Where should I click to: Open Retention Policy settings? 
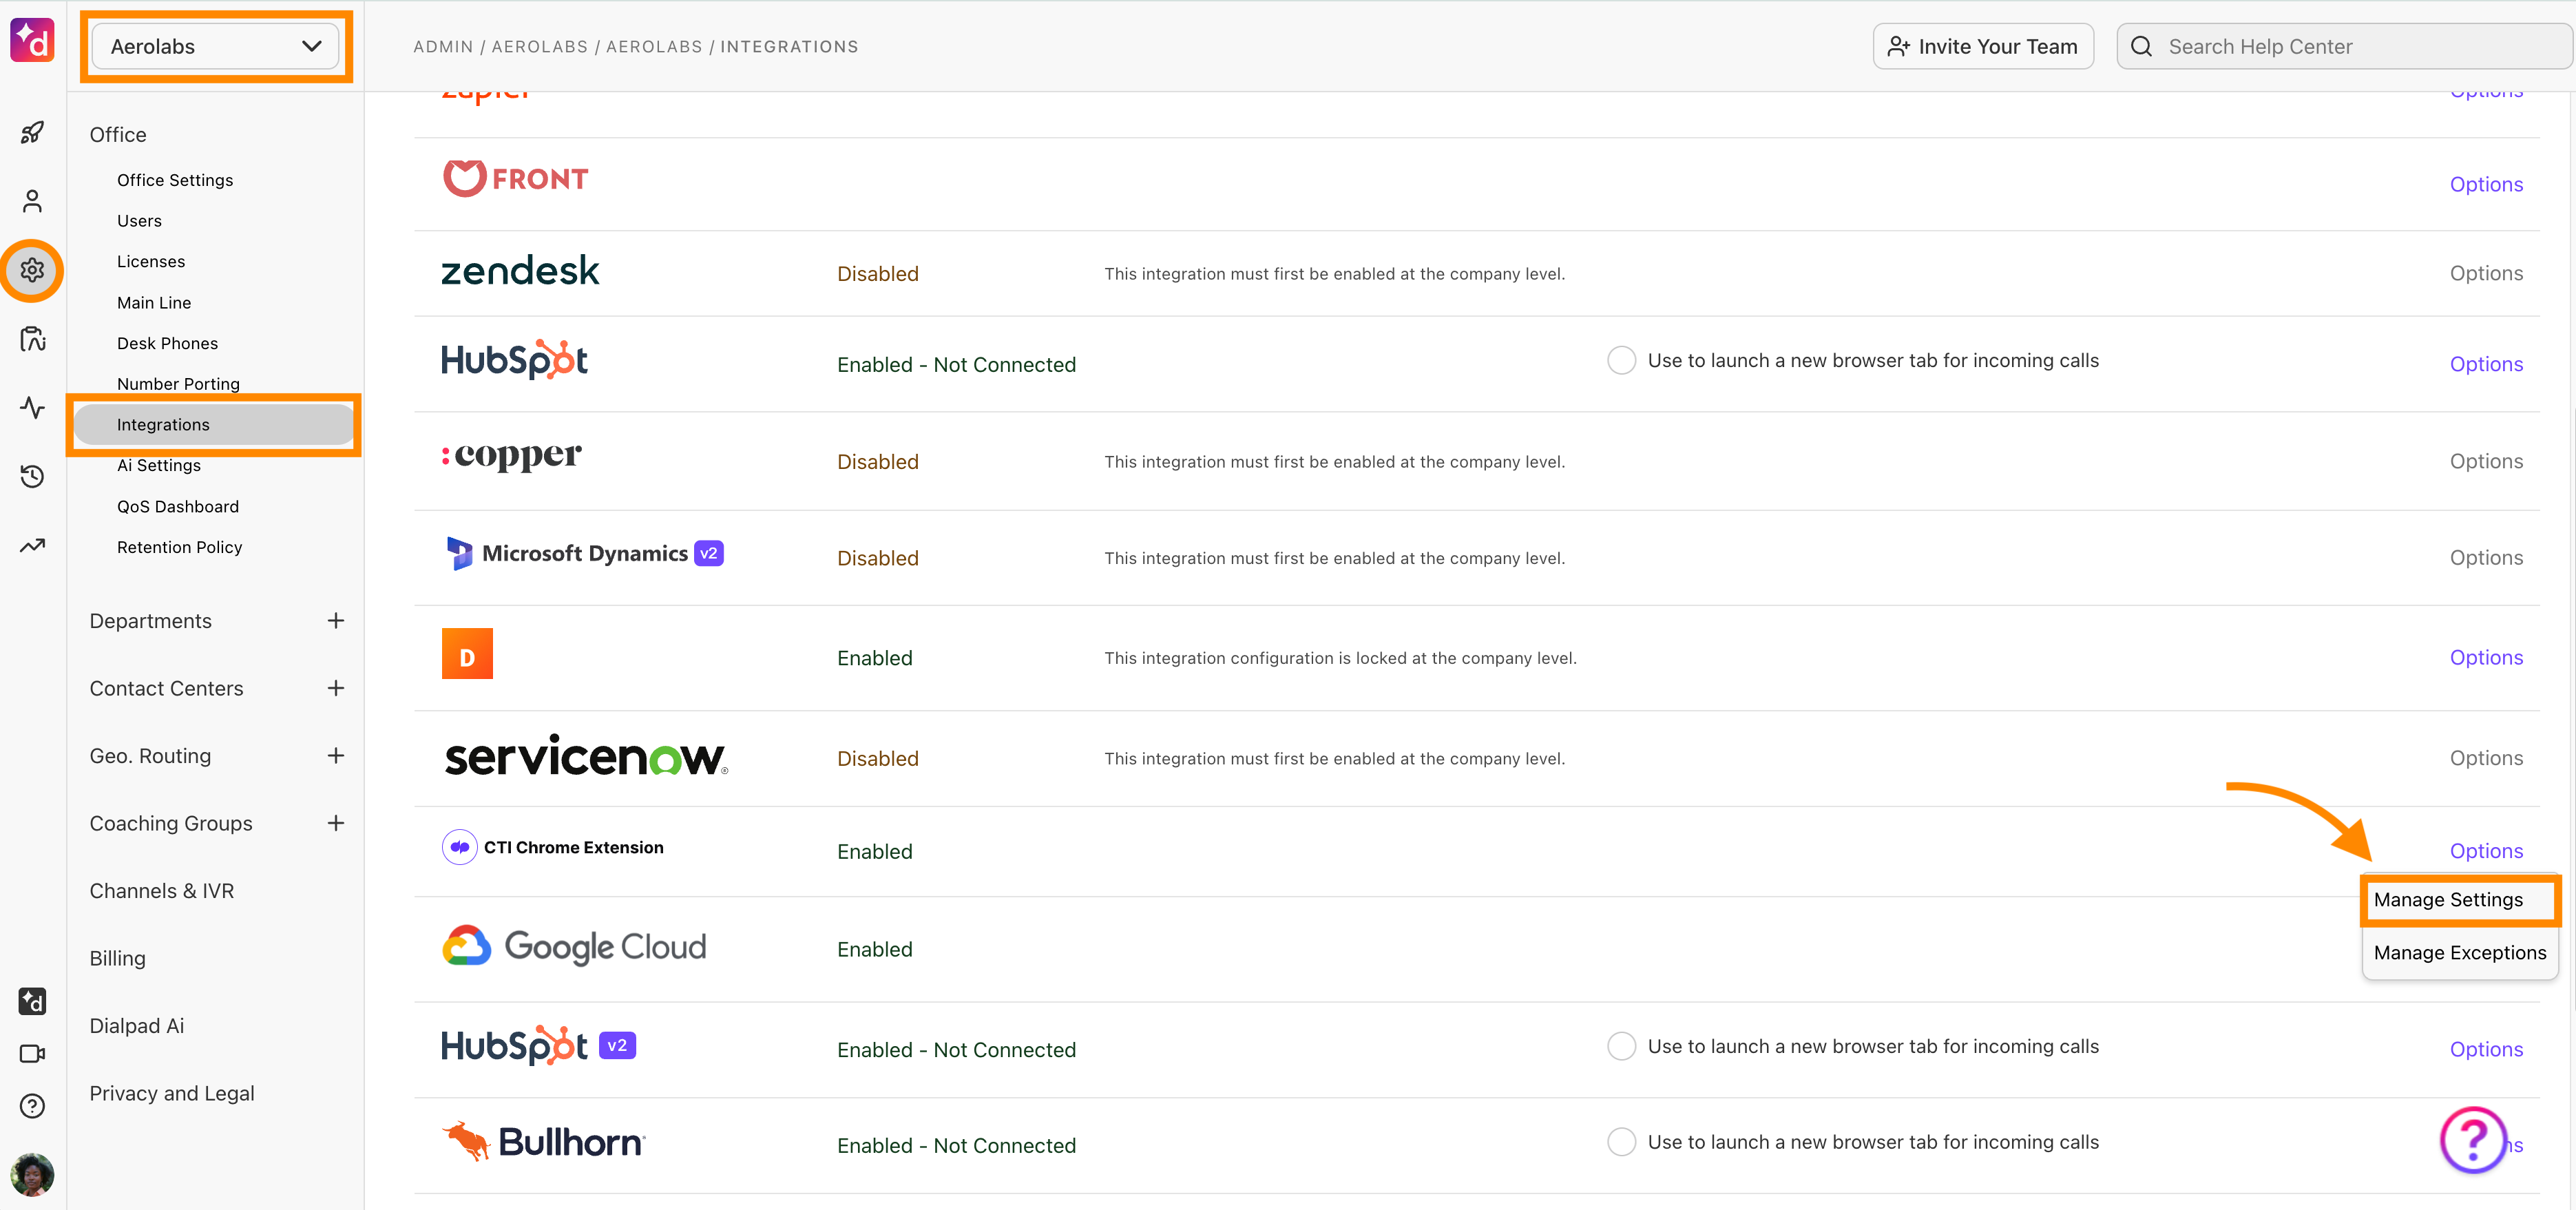180,547
